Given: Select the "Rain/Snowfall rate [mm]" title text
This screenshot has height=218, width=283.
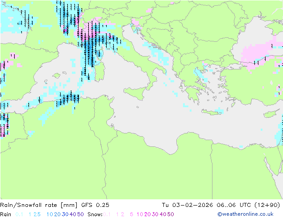Looking at the screenshot, I should [x=39, y=205].
